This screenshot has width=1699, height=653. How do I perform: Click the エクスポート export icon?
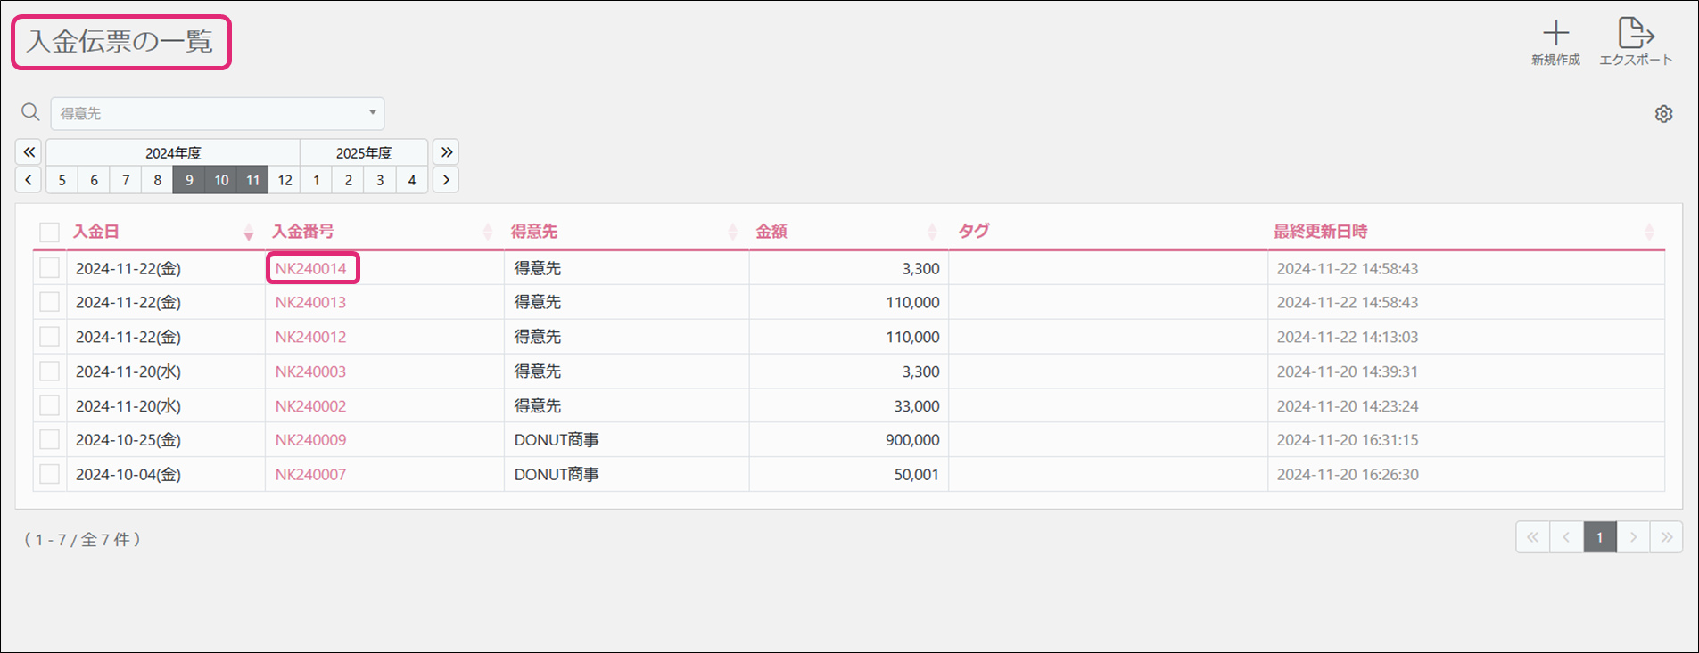1636,34
